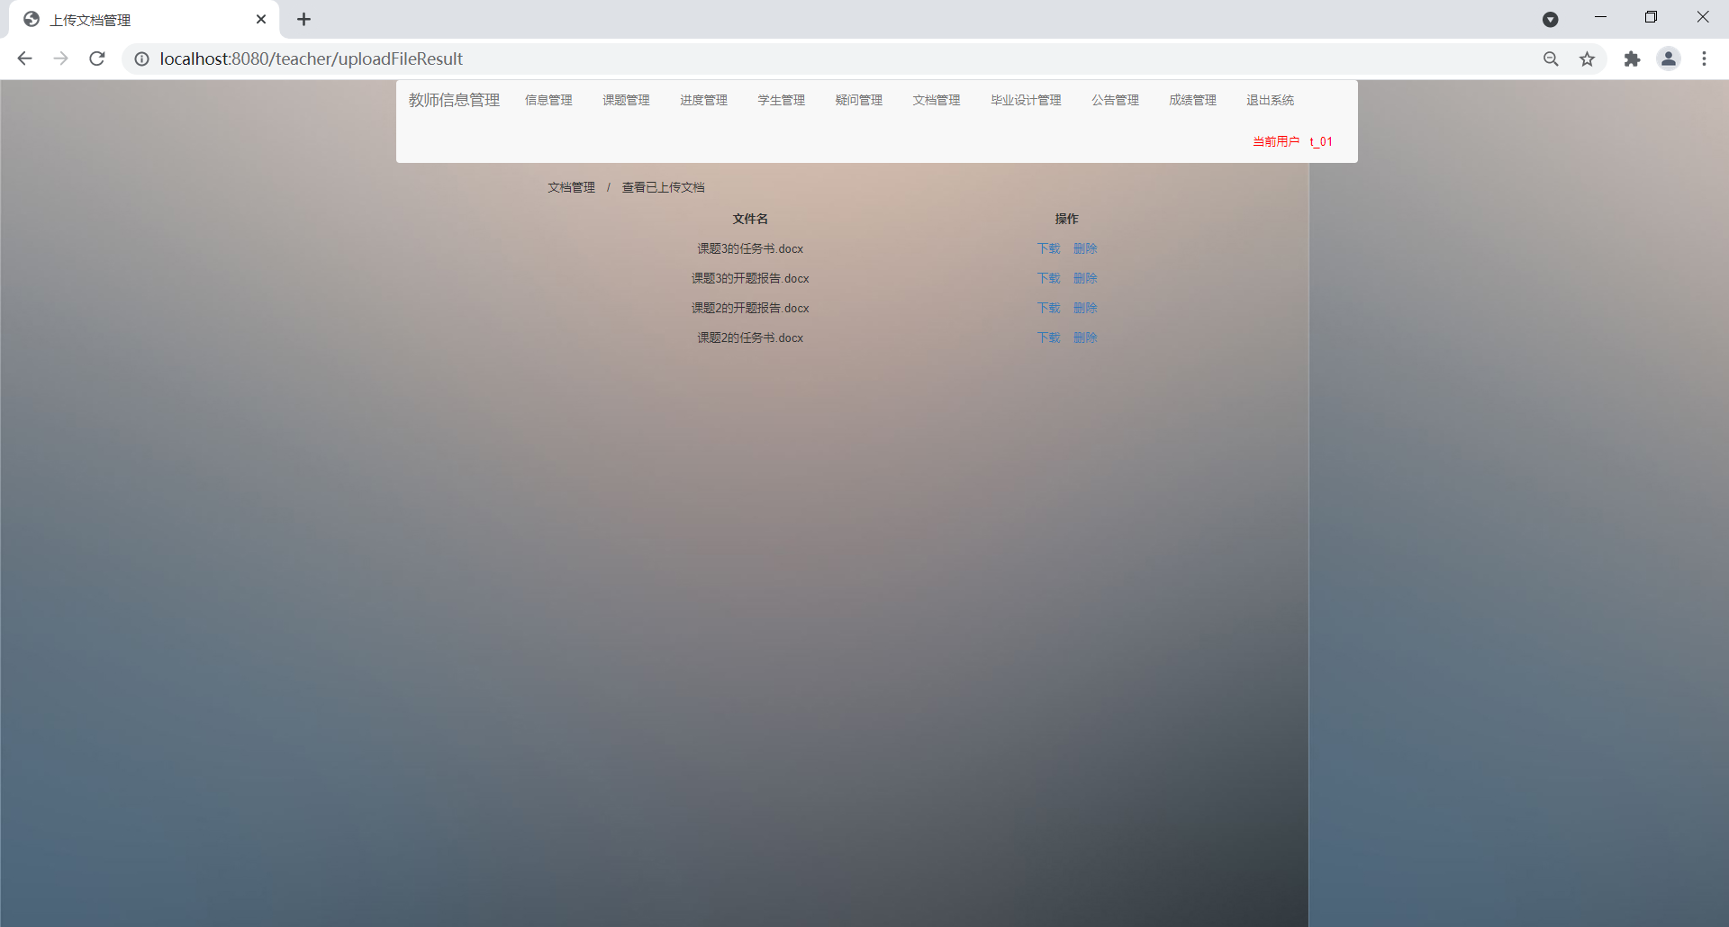Select file name 课题2的开题报告.docx

pos(749,308)
